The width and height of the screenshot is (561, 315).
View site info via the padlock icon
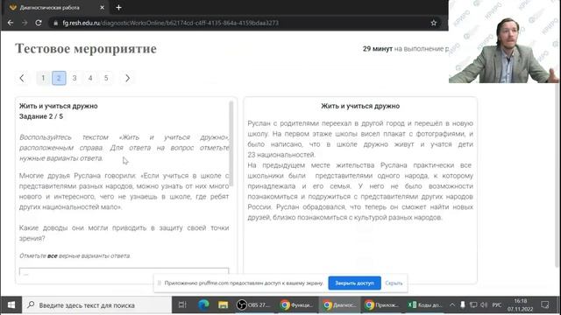pos(55,23)
